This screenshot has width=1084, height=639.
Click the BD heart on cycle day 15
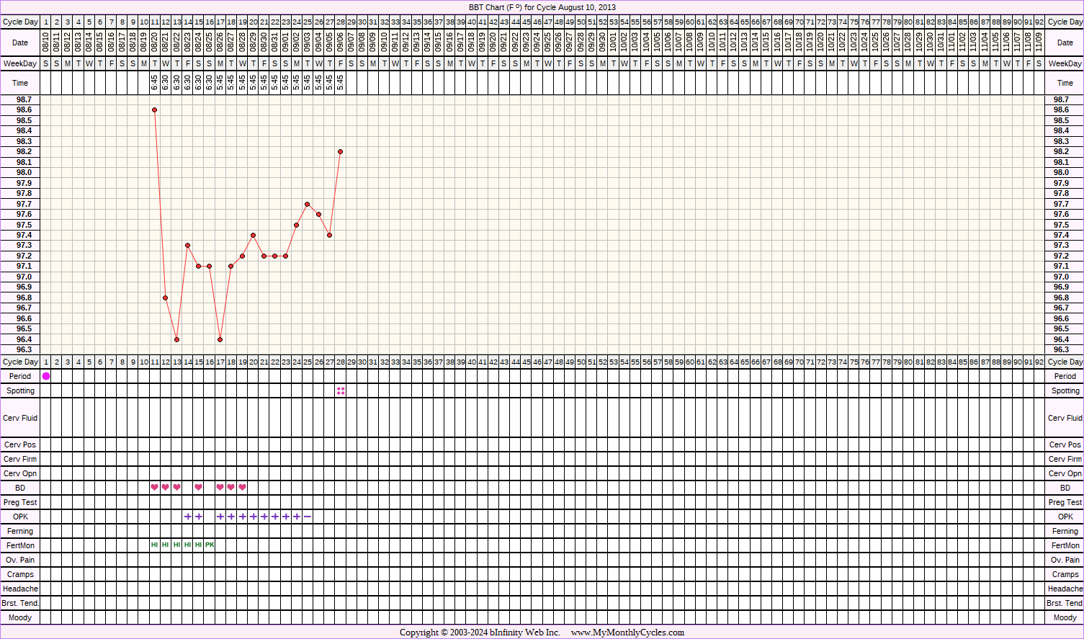click(199, 488)
